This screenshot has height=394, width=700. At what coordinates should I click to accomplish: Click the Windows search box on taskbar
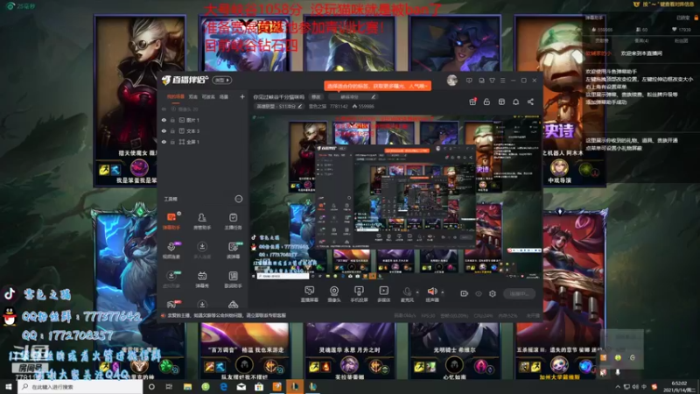[80, 387]
